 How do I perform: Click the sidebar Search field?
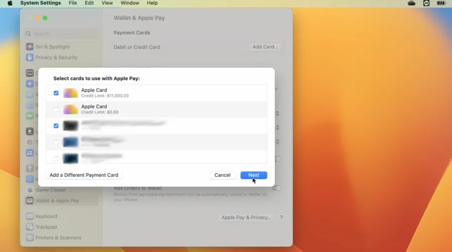(x=60, y=34)
